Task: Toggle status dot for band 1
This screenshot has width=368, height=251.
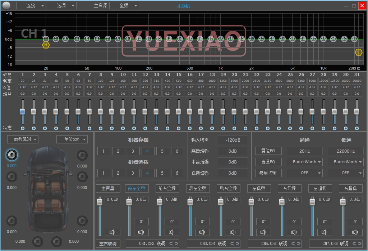Action: point(23,128)
